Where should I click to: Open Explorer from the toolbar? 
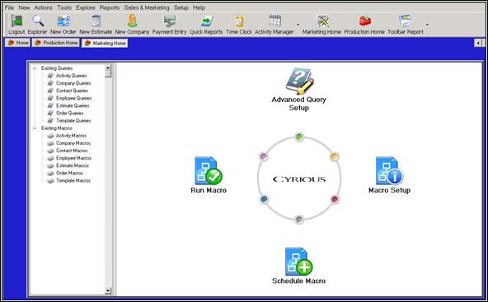[37, 25]
